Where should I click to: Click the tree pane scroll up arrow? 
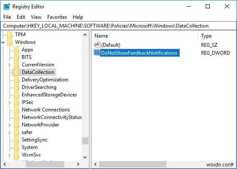tap(85, 35)
